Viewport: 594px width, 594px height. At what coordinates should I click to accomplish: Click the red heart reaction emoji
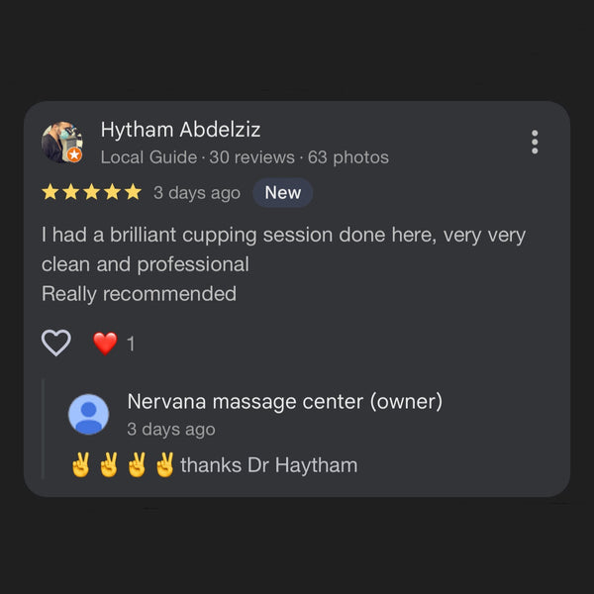click(105, 344)
